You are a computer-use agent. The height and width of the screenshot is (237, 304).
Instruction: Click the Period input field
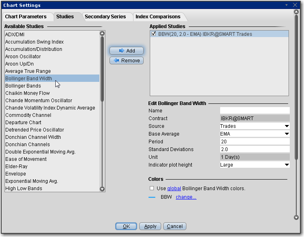pyautogui.click(x=254, y=142)
